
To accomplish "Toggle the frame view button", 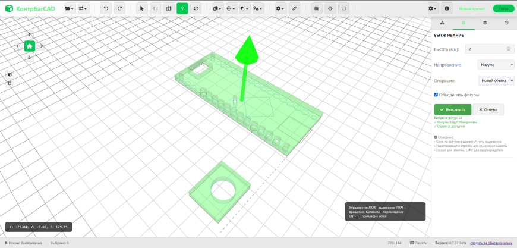I will [343, 8].
